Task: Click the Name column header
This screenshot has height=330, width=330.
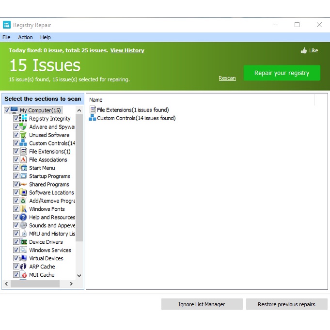Action: [96, 100]
